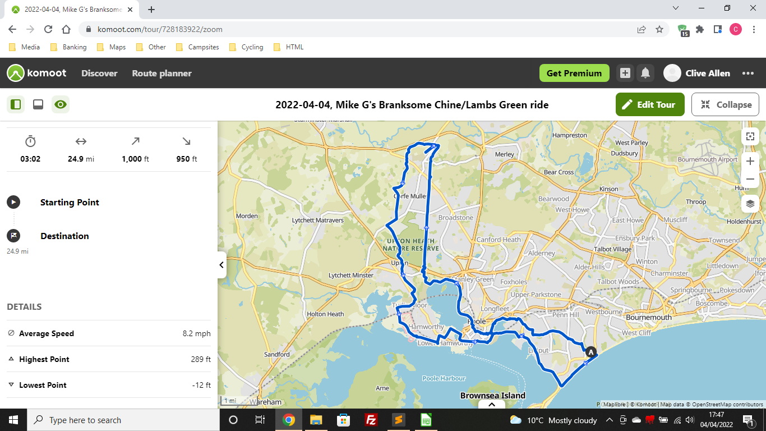Click the A marker on the map
Screen dimensions: 766x431
[x=590, y=352]
